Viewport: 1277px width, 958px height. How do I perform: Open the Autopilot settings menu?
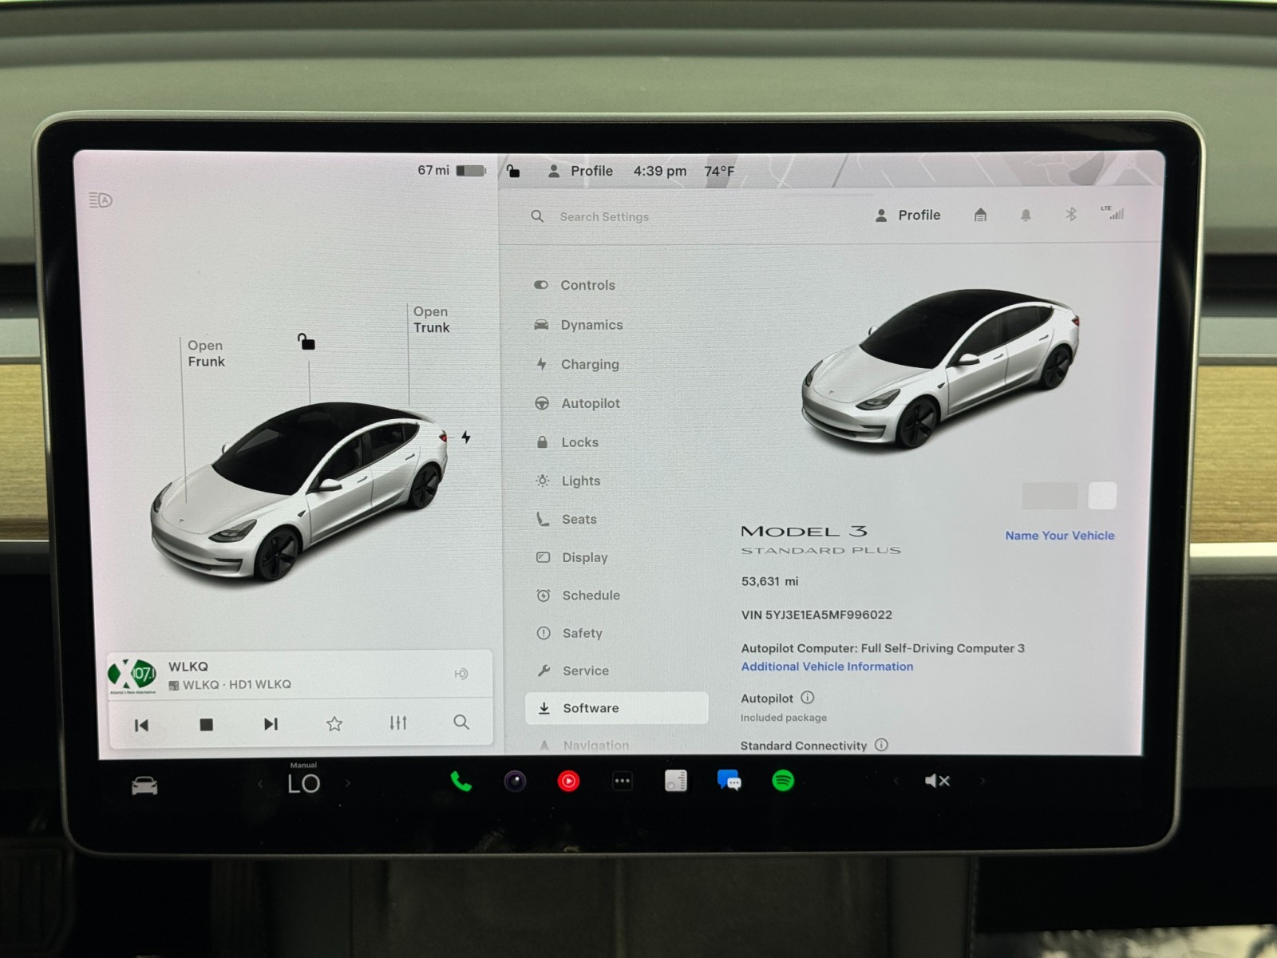(590, 403)
